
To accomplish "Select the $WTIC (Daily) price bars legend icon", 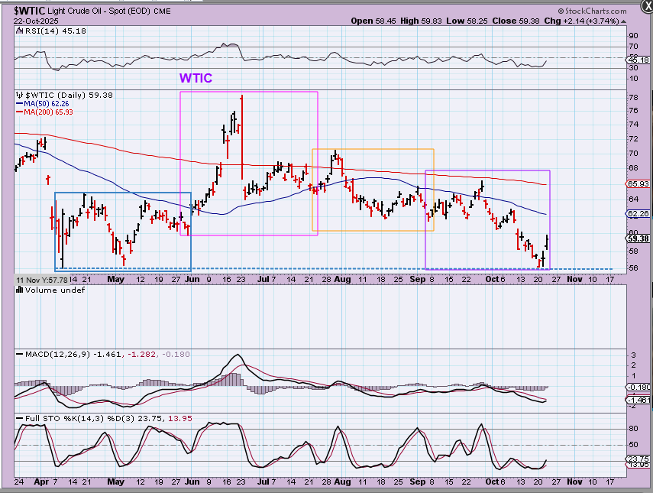I will (18, 96).
